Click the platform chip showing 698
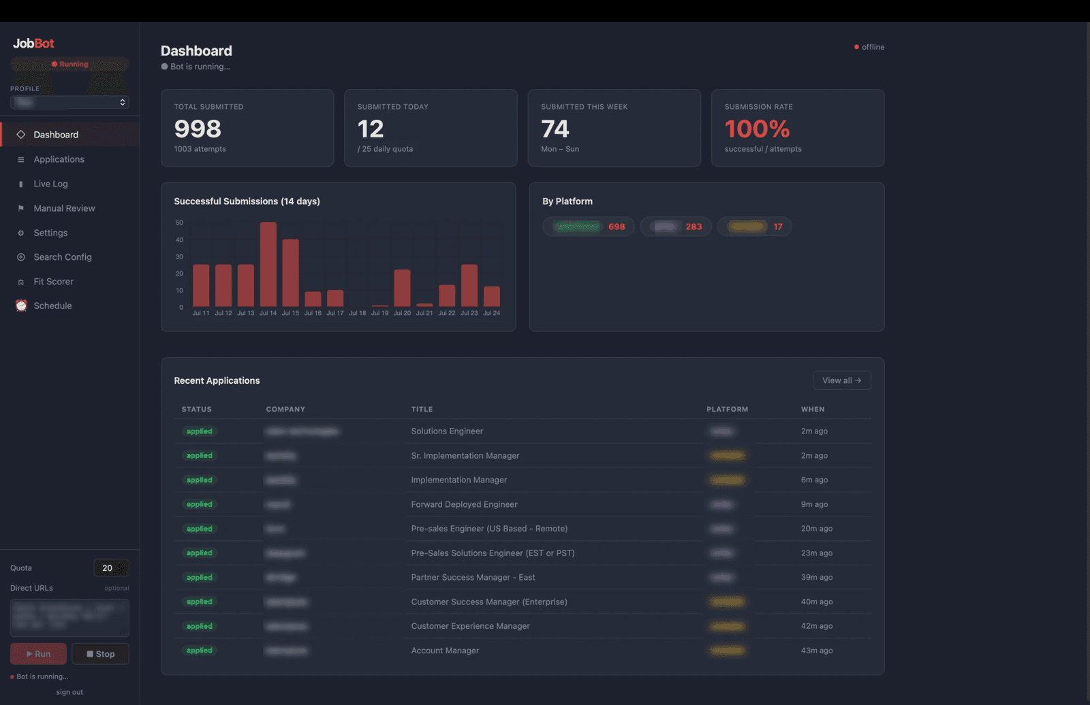Screen dimensions: 1090x705 [589, 227]
